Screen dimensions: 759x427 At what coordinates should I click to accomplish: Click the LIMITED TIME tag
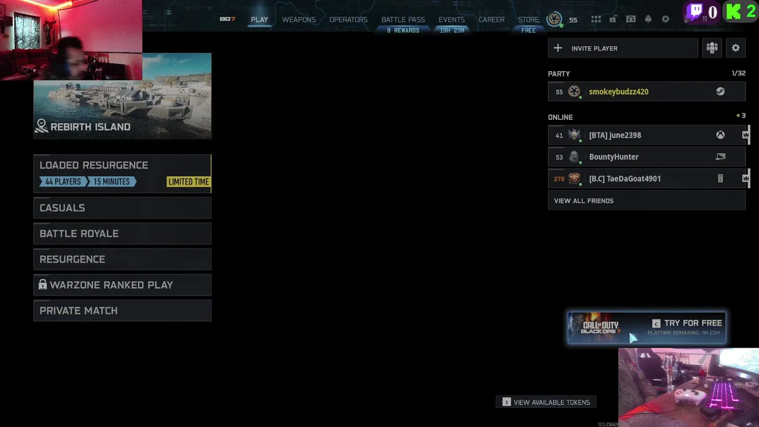pos(189,182)
